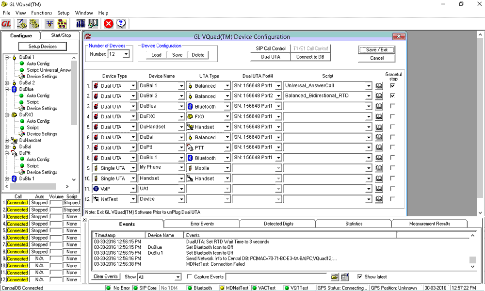
Task: Click the script book icon in DuPtt row
Action: [x=379, y=147]
